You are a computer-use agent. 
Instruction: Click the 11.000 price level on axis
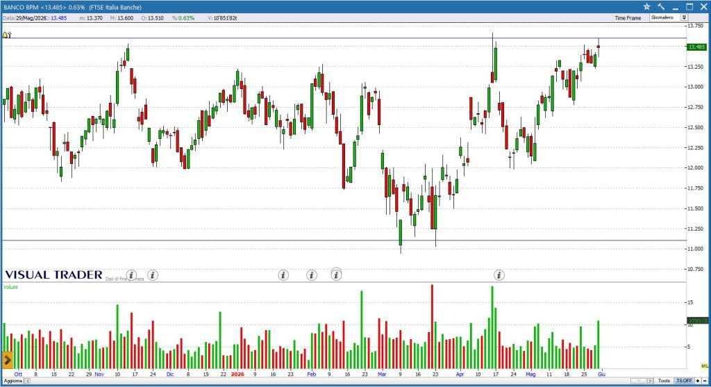pos(696,249)
